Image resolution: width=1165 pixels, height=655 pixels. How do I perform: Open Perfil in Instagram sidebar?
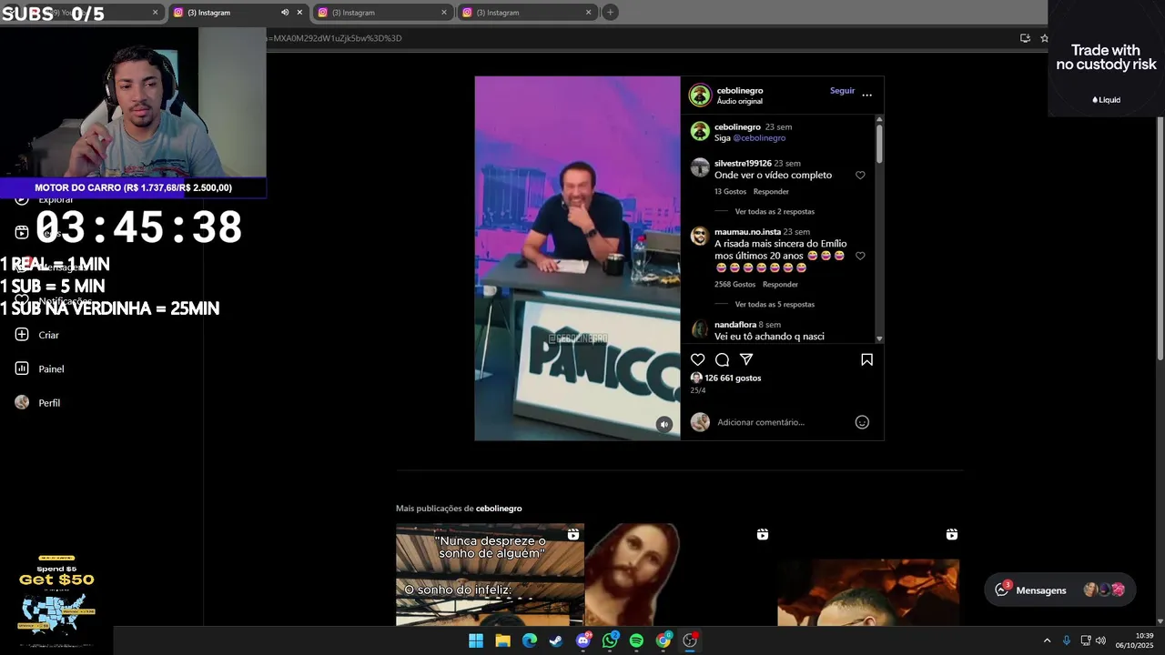click(37, 402)
